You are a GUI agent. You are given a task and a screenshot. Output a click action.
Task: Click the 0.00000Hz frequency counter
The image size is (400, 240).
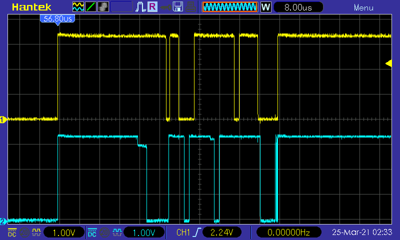pyautogui.click(x=288, y=232)
